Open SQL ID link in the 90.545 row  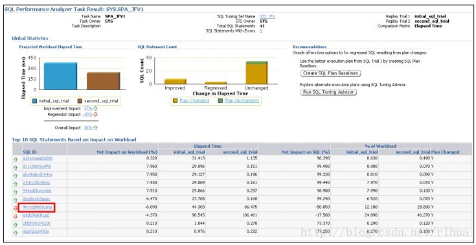pyautogui.click(x=36, y=215)
